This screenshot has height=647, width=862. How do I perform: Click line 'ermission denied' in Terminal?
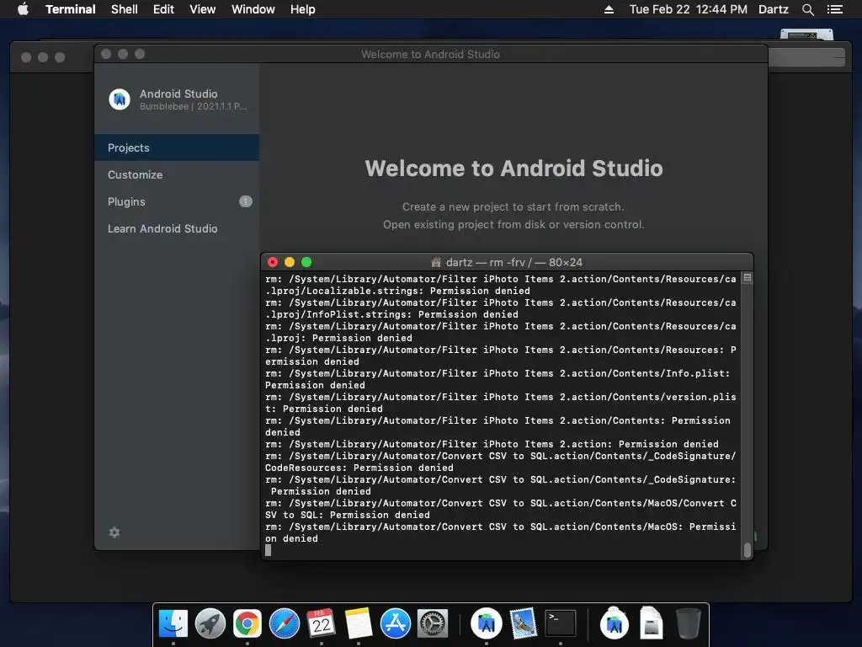click(312, 362)
